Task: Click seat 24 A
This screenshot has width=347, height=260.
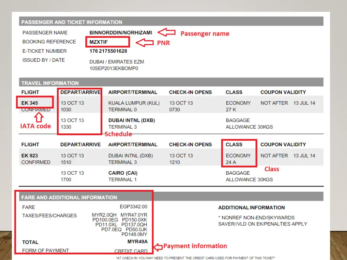Action: [x=231, y=162]
